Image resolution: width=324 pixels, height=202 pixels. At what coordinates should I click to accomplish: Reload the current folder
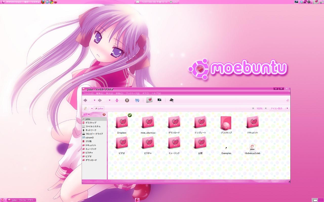click(x=137, y=100)
